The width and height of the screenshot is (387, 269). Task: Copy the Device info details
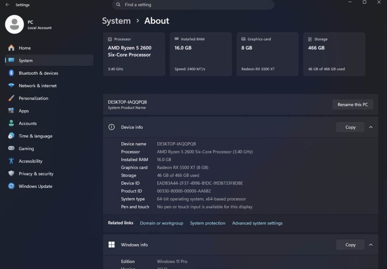[x=350, y=127]
